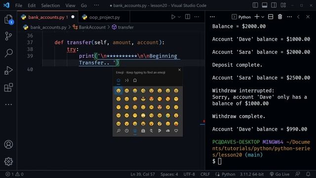
Task: Click line number 37 in the gutter
Action: click(30, 43)
